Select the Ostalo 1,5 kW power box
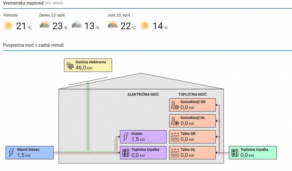This screenshot has width=292, height=171. click(x=143, y=136)
